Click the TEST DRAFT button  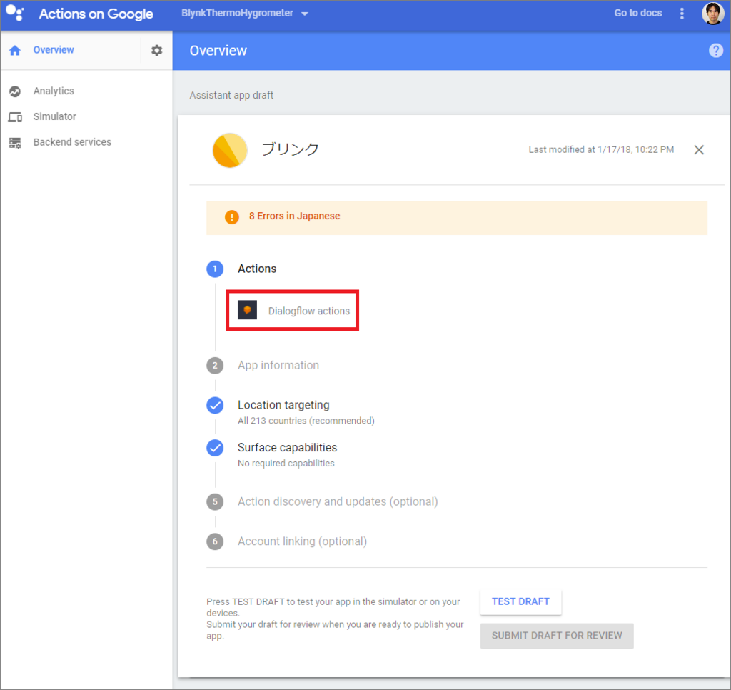pyautogui.click(x=520, y=602)
